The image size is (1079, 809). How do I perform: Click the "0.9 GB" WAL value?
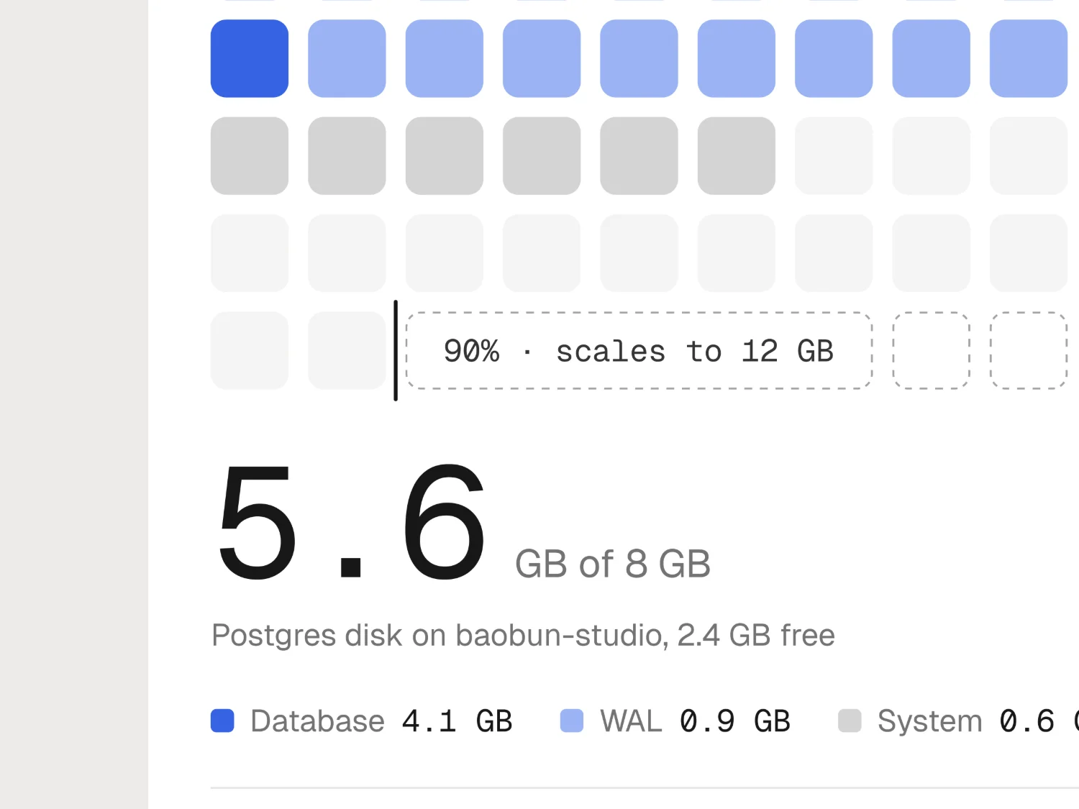tap(735, 721)
